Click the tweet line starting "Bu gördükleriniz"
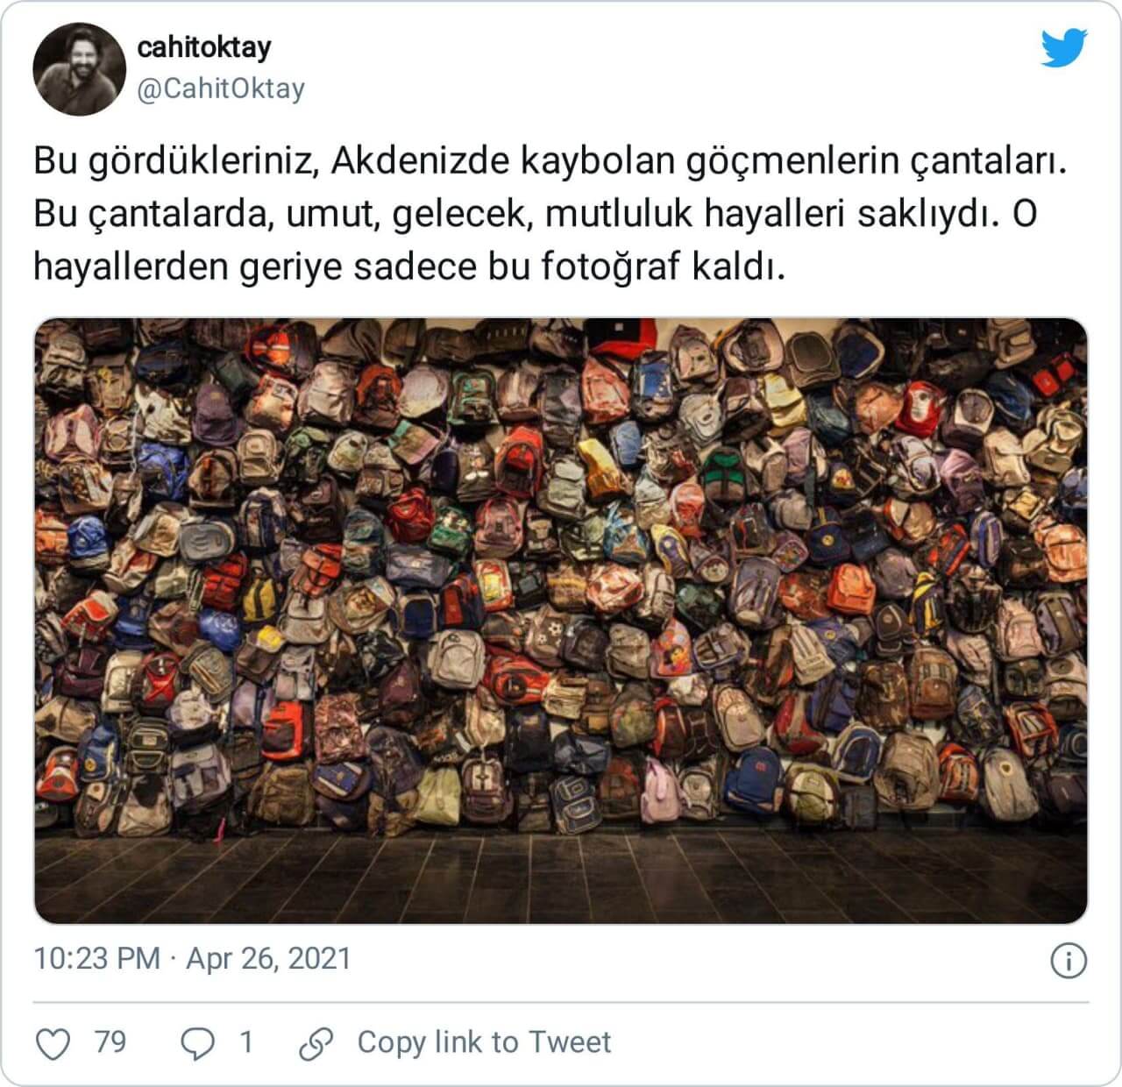The height and width of the screenshot is (1087, 1122). coord(550,162)
